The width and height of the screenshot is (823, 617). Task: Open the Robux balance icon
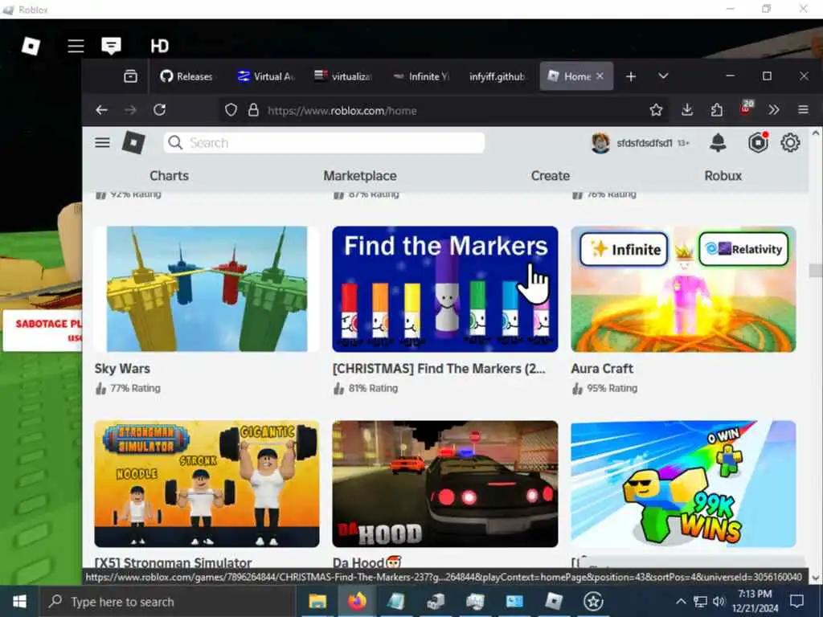[x=759, y=143]
